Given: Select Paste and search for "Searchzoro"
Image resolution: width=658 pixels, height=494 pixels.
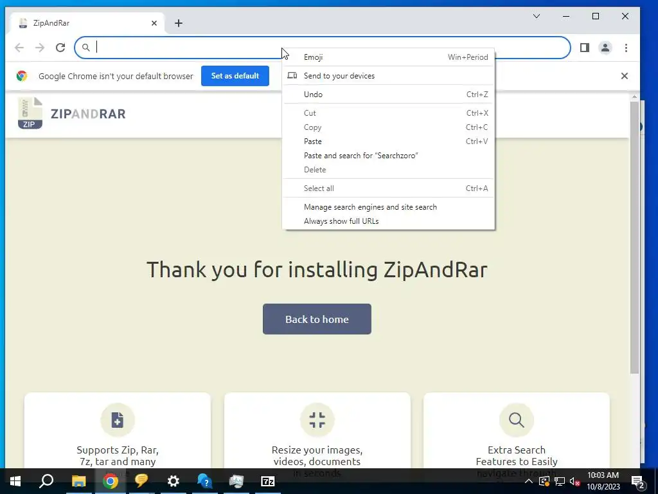Looking at the screenshot, I should tap(389, 156).
